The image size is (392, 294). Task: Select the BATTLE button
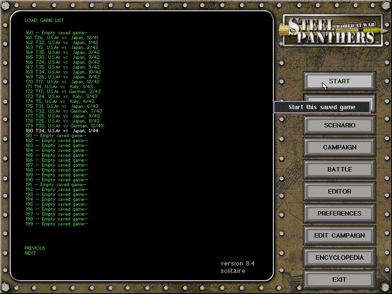pos(339,169)
